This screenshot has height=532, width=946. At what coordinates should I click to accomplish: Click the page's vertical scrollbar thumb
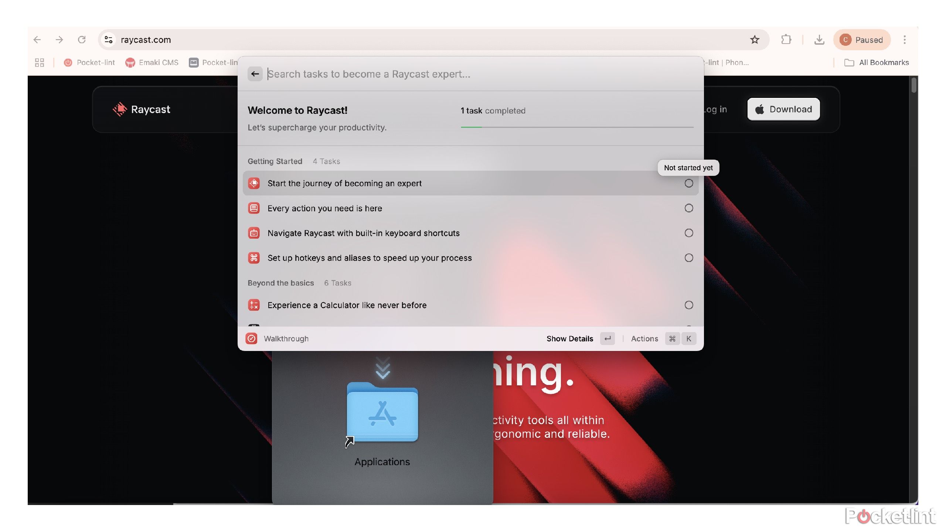click(914, 85)
